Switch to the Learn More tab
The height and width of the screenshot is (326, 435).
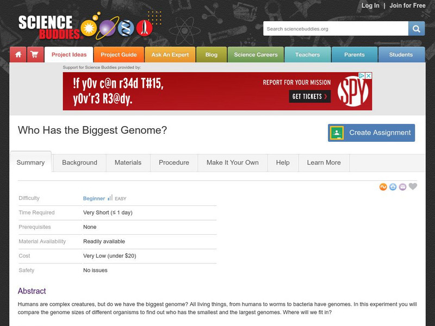click(x=324, y=162)
